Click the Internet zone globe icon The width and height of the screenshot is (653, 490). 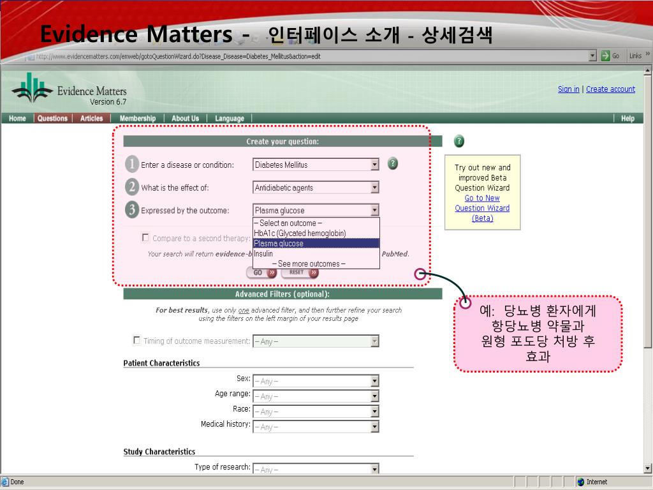(x=580, y=482)
